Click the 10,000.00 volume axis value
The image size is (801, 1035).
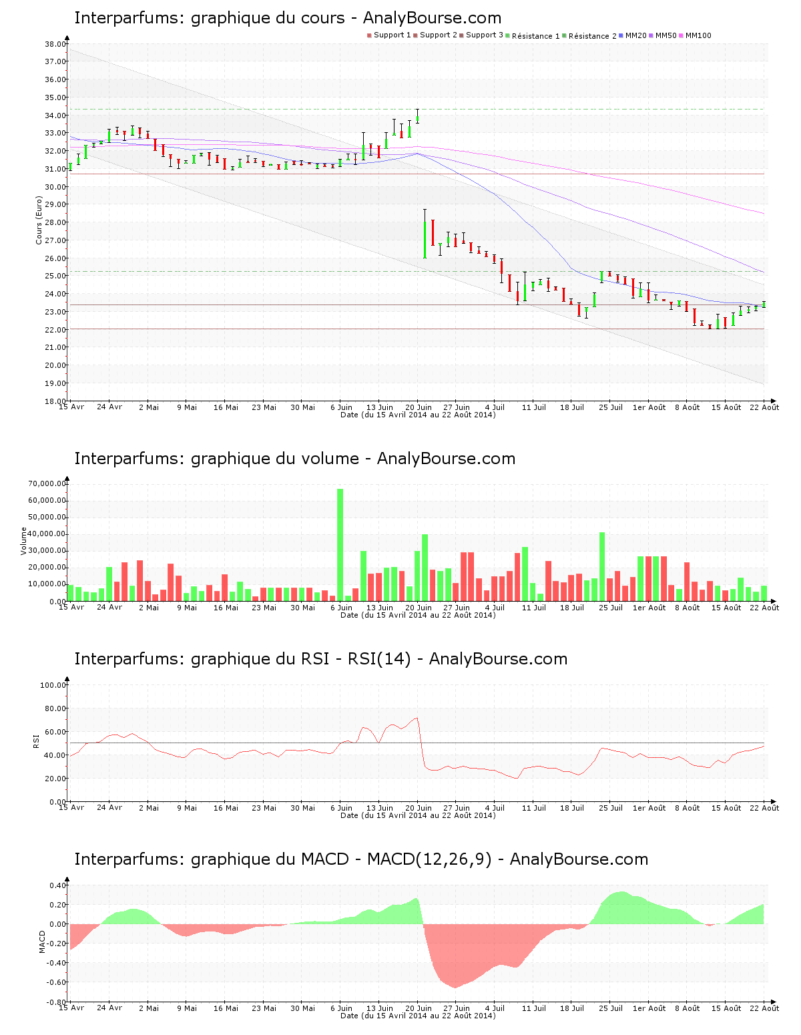[x=47, y=584]
